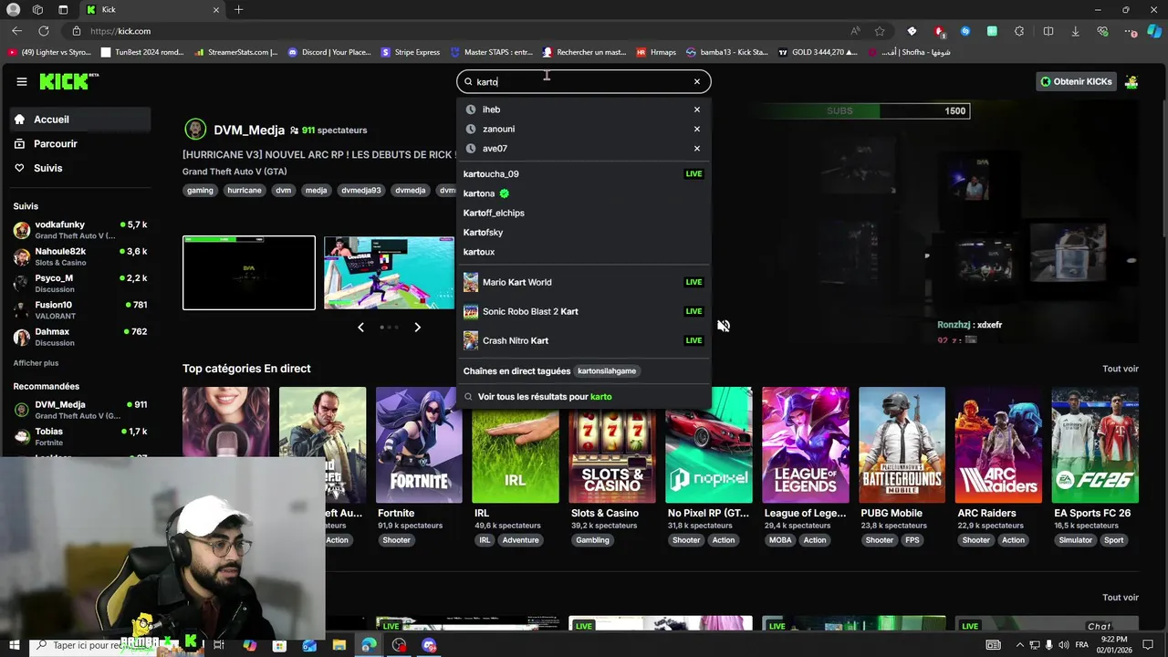Open the user profile avatar menu
The image size is (1168, 657).
click(x=1131, y=81)
